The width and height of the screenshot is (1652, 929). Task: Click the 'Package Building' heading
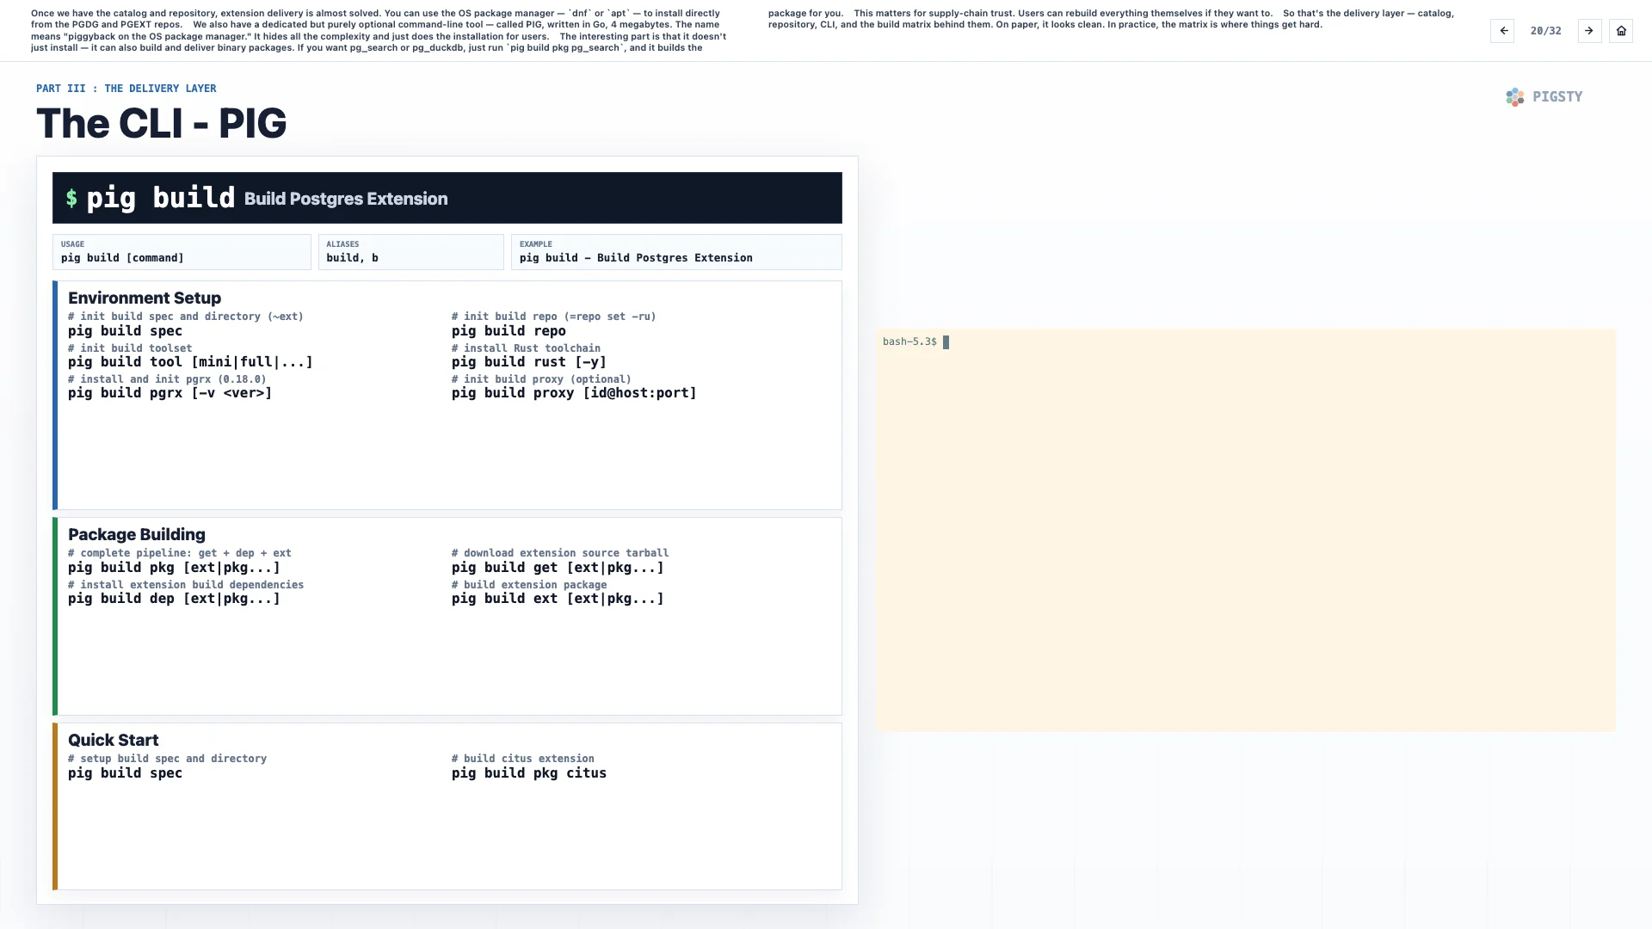coord(137,534)
